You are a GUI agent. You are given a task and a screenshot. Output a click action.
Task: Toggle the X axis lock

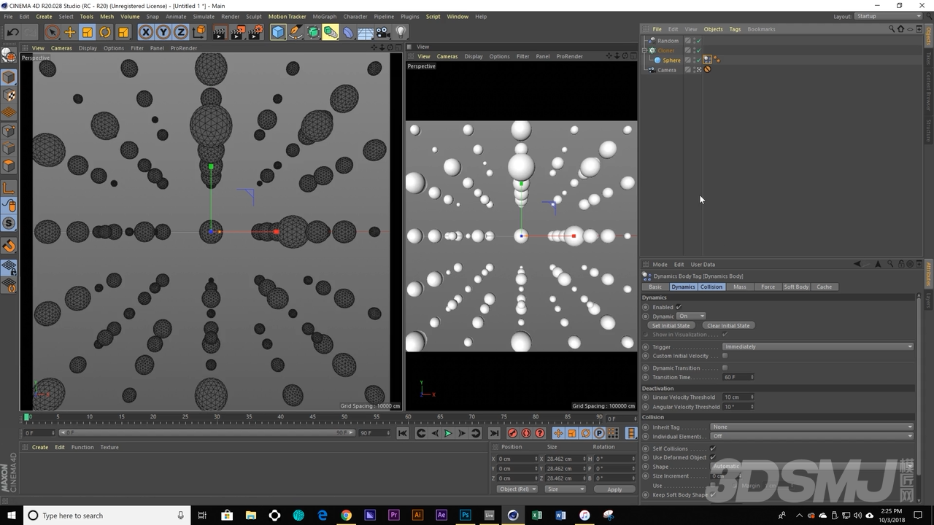[145, 32]
